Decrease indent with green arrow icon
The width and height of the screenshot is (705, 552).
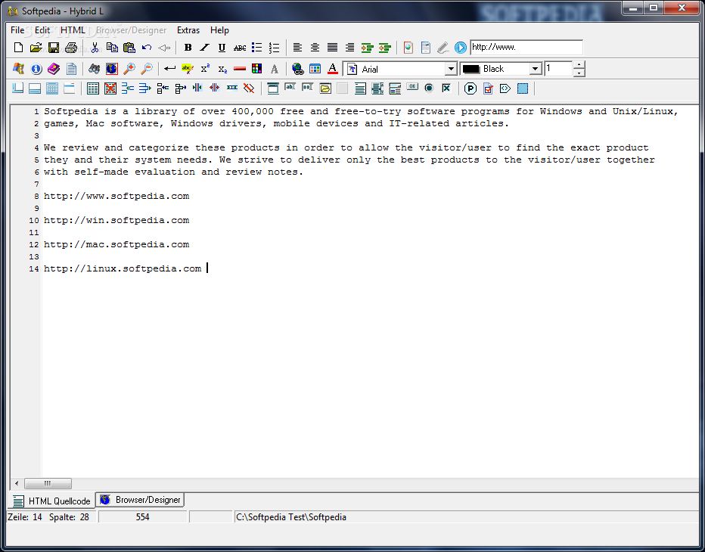pos(385,47)
